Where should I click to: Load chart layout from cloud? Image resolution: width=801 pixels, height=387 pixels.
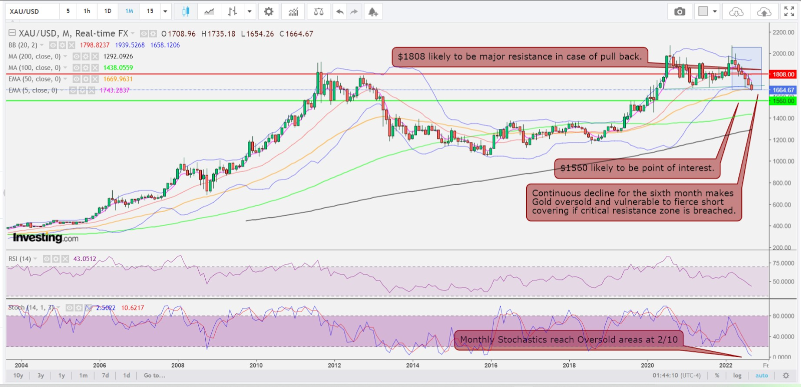[x=736, y=11]
